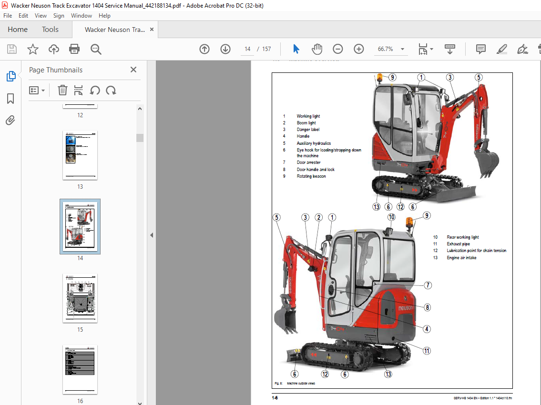Select page 15 thumbnail

point(80,298)
